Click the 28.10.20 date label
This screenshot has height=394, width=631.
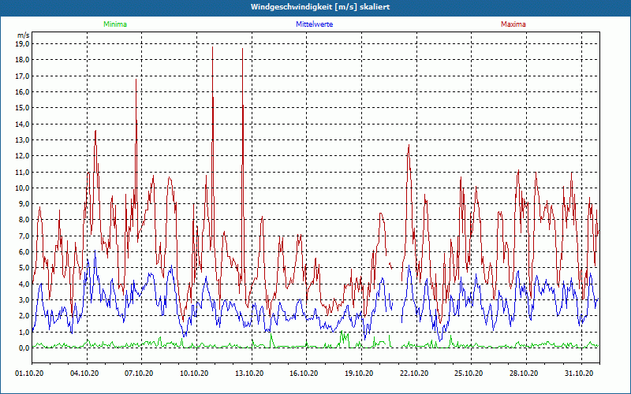point(524,374)
